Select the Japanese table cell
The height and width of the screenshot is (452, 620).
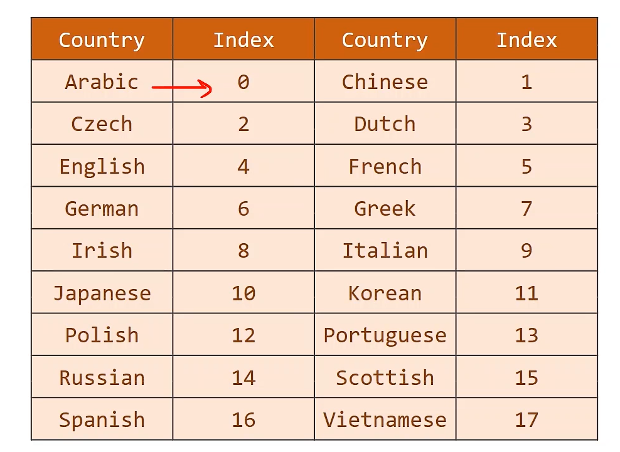(x=102, y=293)
